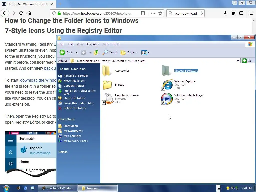Click the security shield tray icon
The height and width of the screenshot is (192, 256).
tap(228, 188)
